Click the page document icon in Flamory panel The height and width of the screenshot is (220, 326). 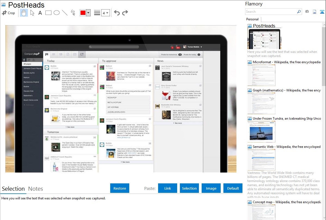click(315, 12)
